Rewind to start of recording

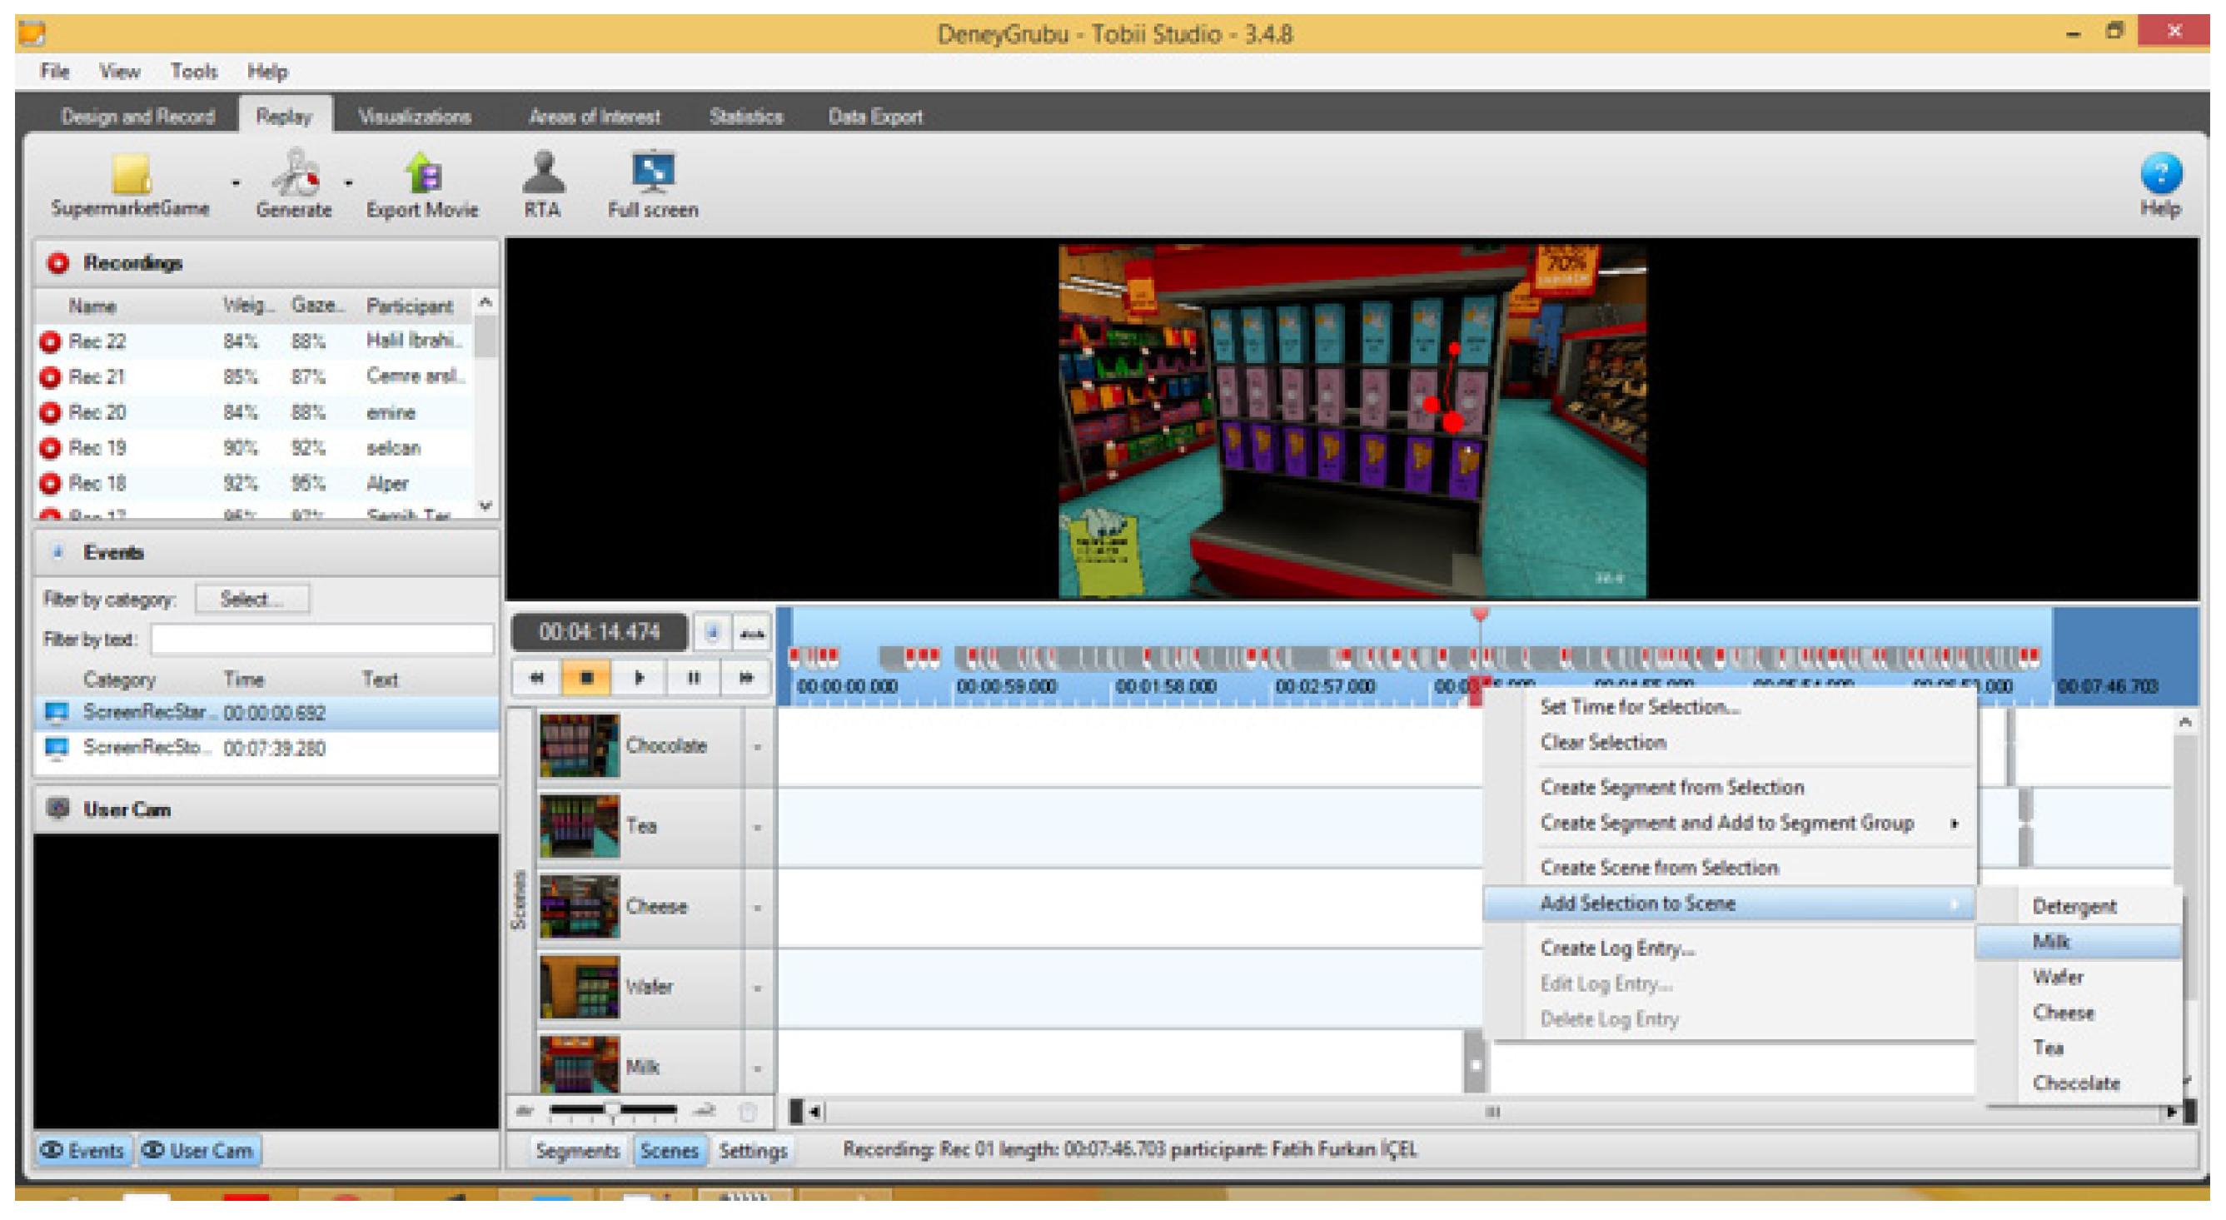point(536,678)
